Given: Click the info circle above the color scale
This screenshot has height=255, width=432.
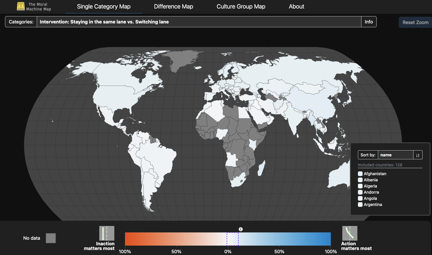Looking at the screenshot, I should 241,229.
